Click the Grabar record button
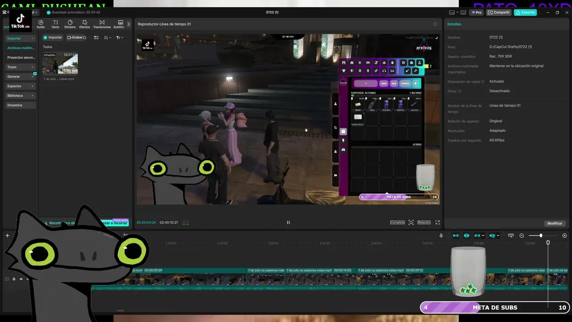The height and width of the screenshot is (322, 572). [75, 38]
